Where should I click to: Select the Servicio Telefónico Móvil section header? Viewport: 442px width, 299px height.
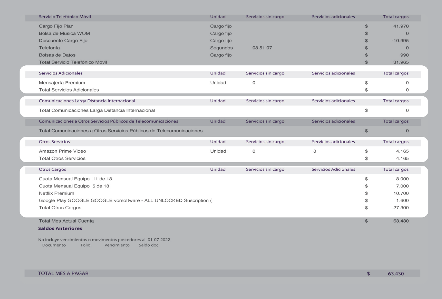pyautogui.click(x=65, y=17)
